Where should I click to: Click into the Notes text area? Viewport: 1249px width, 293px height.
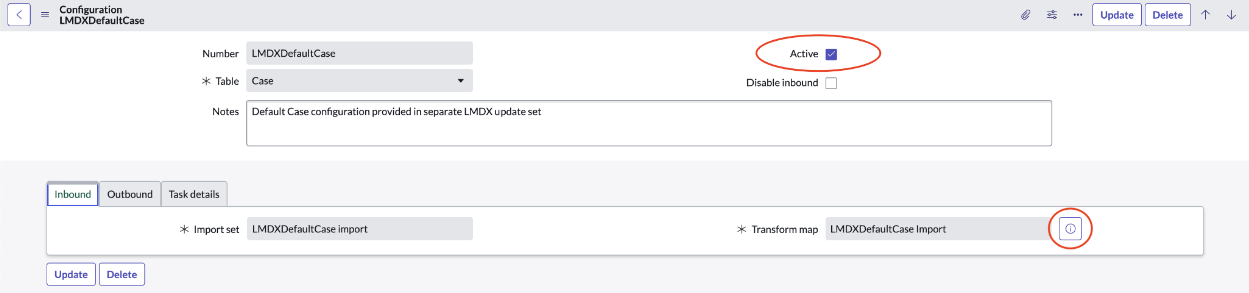point(649,123)
